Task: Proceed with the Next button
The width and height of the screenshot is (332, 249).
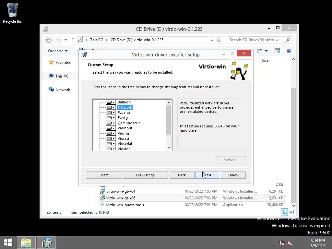Action: (207, 175)
